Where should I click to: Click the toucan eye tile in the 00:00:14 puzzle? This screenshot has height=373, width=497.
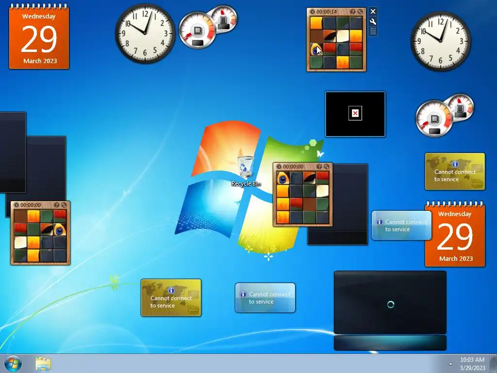coord(316,49)
